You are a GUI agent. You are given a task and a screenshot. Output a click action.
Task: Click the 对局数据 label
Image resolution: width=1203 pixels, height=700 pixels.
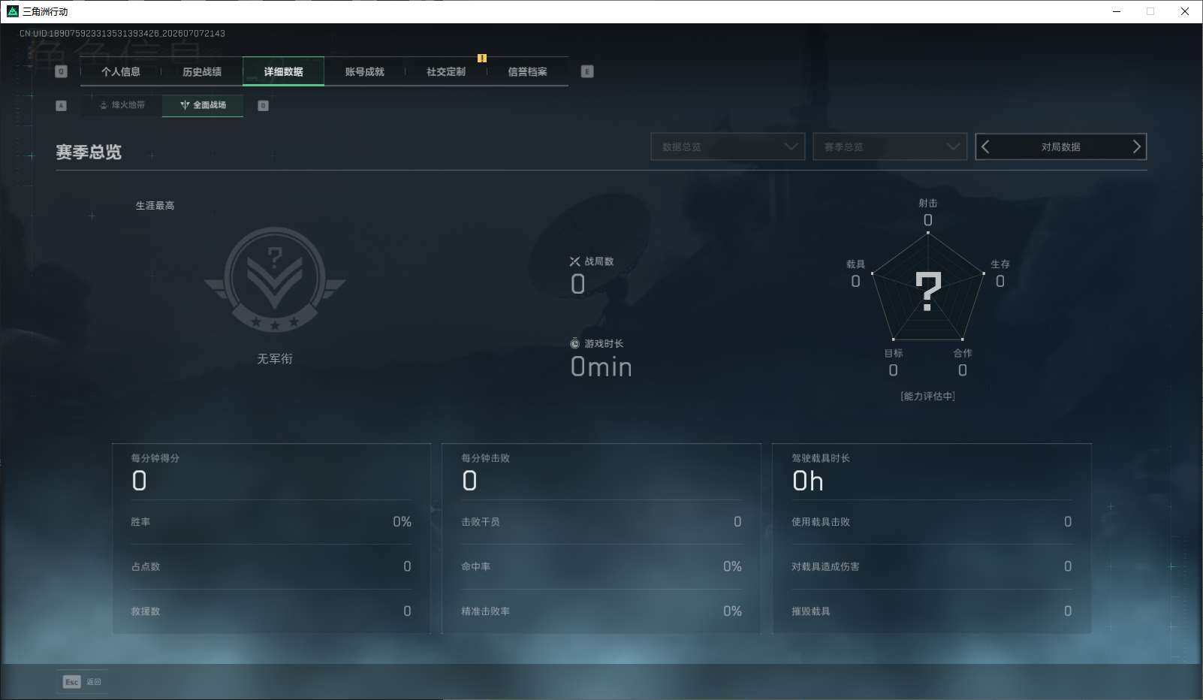1061,147
